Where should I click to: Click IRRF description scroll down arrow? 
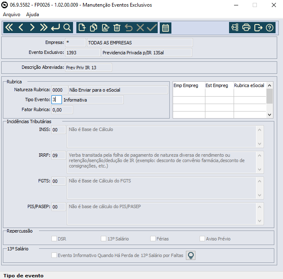point(259,169)
